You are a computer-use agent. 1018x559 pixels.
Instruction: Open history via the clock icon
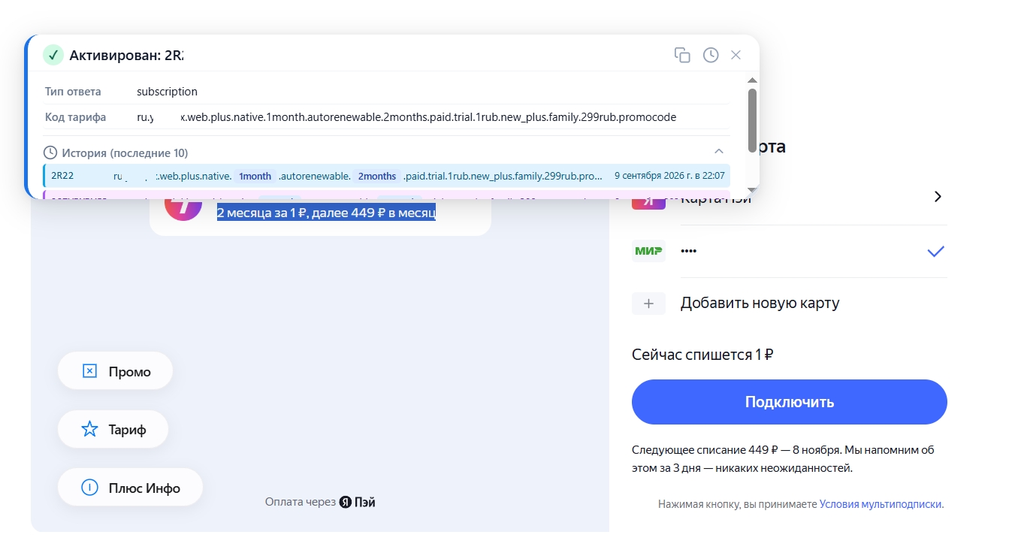pos(711,55)
